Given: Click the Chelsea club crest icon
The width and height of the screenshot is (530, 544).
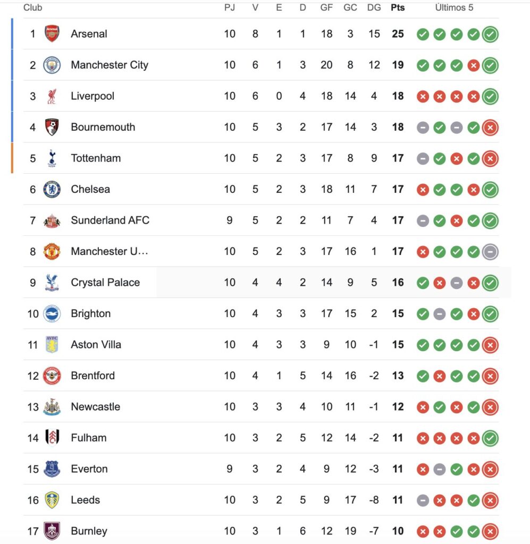Looking at the screenshot, I should click(x=52, y=189).
